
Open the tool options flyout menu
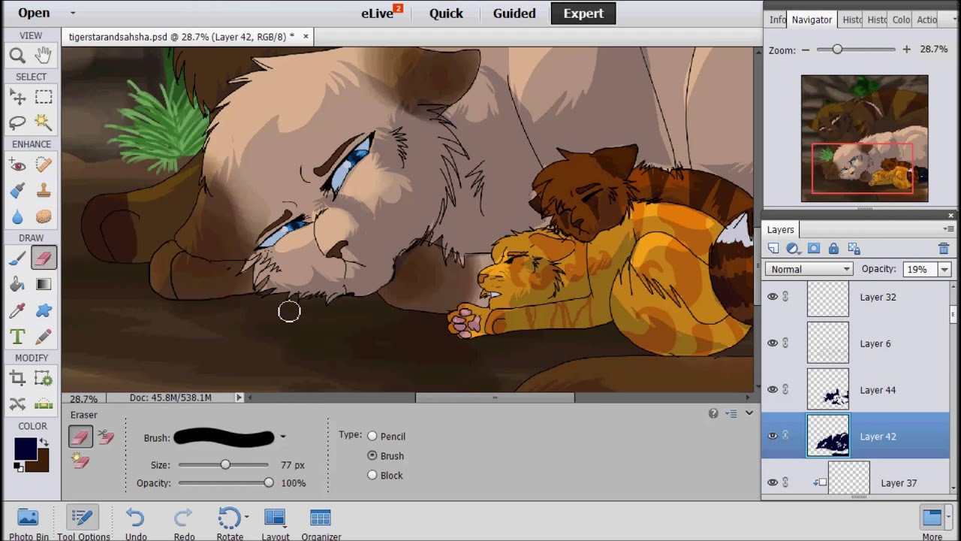pyautogui.click(x=731, y=413)
